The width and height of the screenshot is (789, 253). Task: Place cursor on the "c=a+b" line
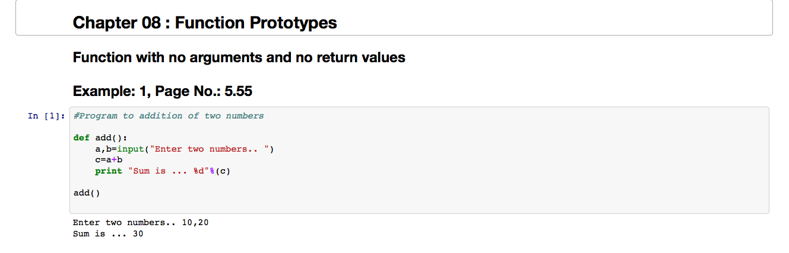click(108, 160)
